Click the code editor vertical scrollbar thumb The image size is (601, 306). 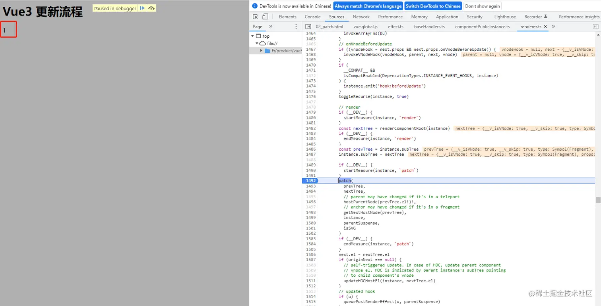598,200
